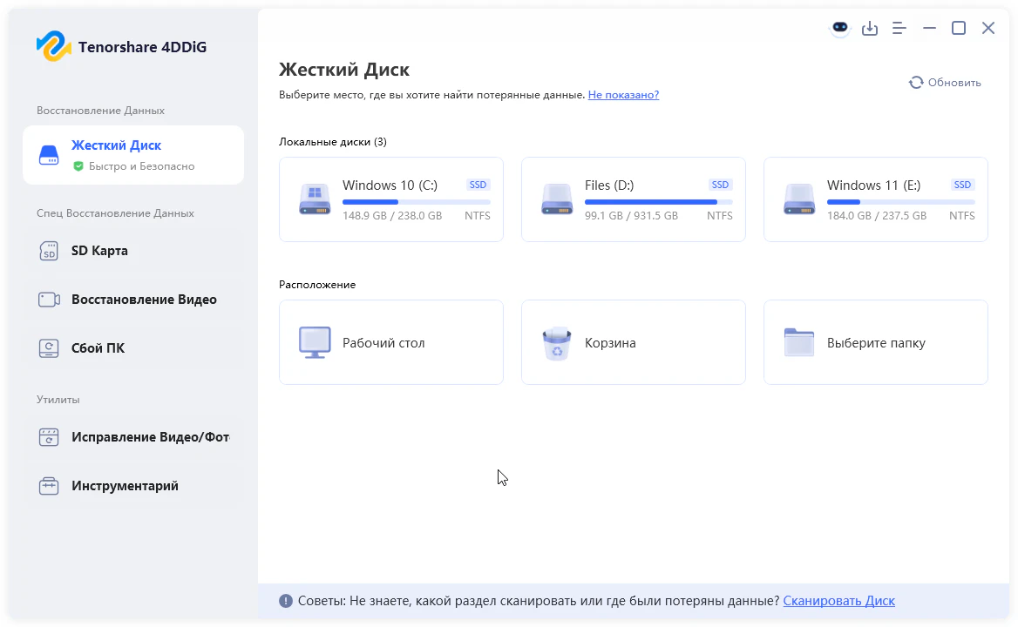Choose Рабочий стол location
This screenshot has width=1018, height=627.
click(x=390, y=342)
